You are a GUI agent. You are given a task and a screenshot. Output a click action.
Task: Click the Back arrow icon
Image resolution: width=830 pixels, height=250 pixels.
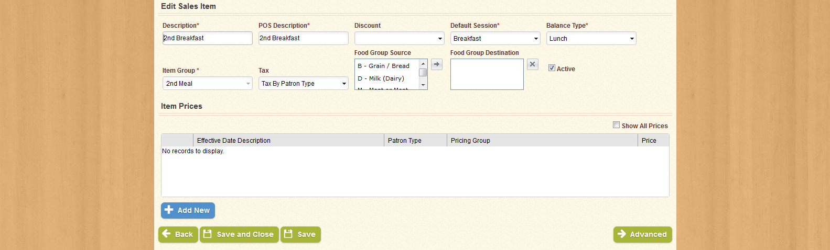point(167,234)
